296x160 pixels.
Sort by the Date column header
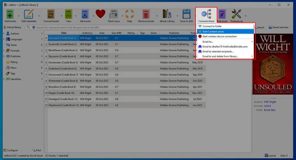pyautogui.click(x=102, y=33)
